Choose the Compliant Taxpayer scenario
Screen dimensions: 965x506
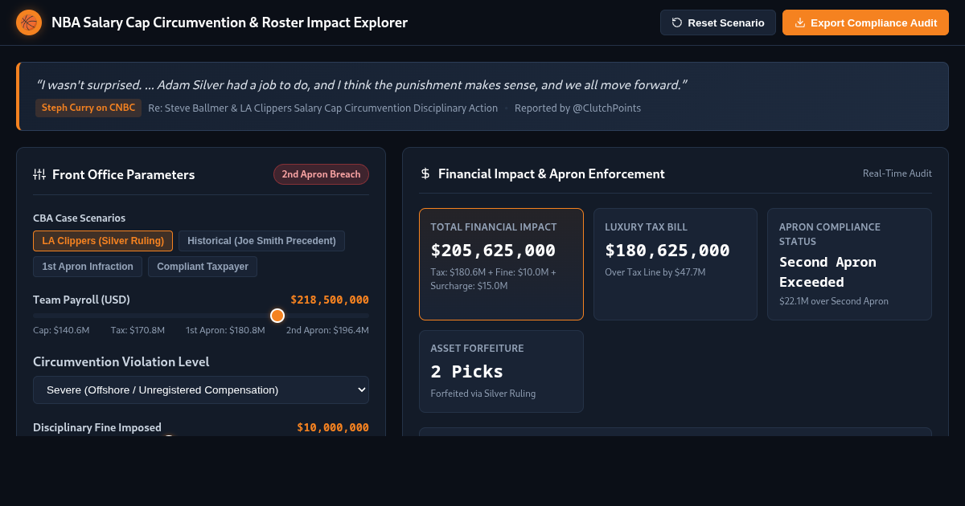click(x=203, y=267)
